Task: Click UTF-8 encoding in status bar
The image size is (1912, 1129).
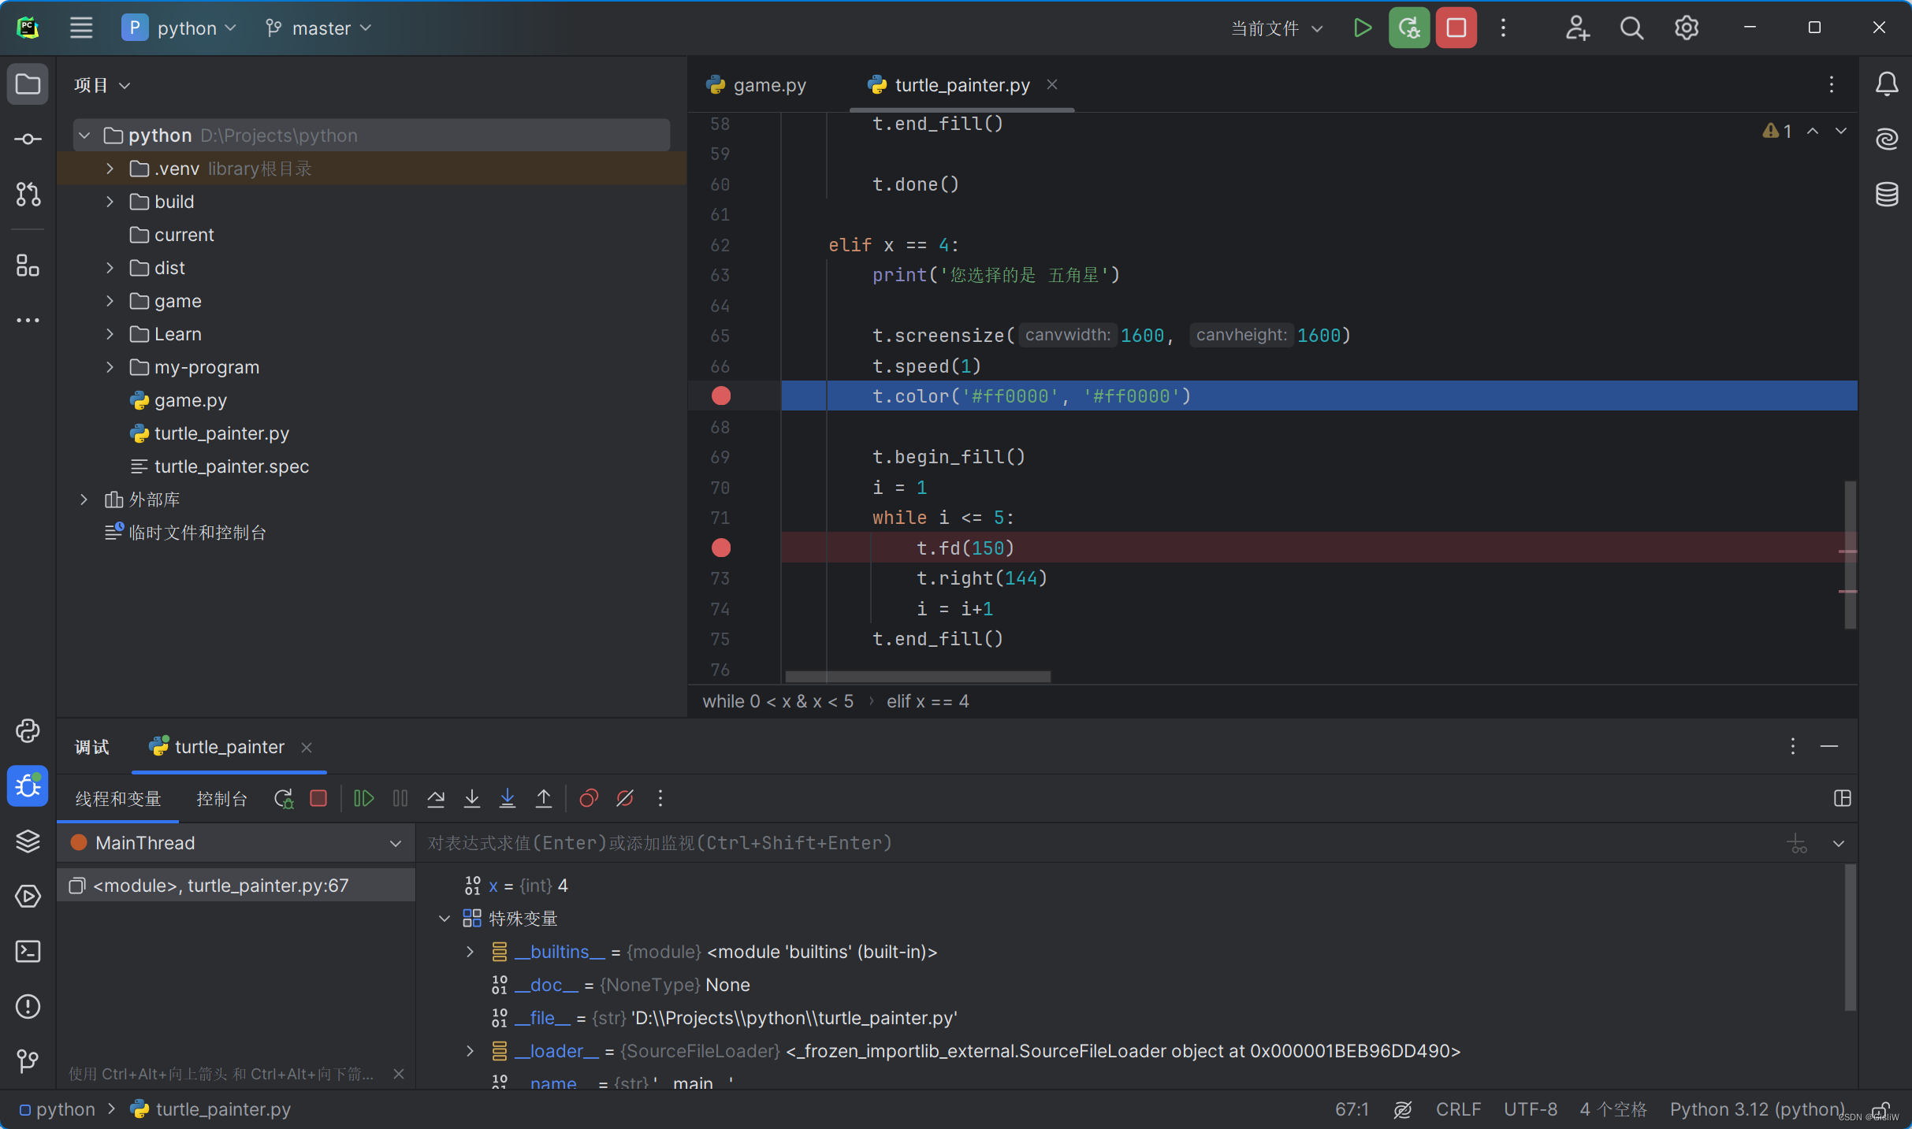Action: click(x=1531, y=1109)
